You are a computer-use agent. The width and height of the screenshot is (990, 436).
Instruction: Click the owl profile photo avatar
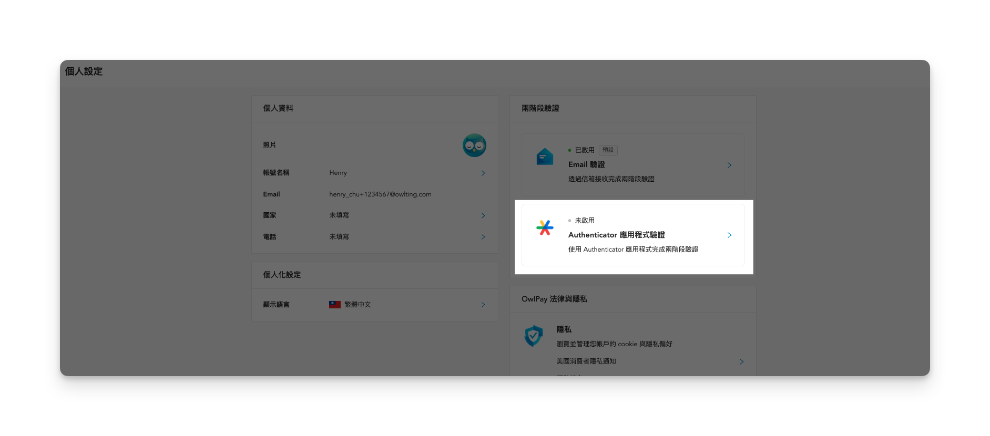point(474,145)
